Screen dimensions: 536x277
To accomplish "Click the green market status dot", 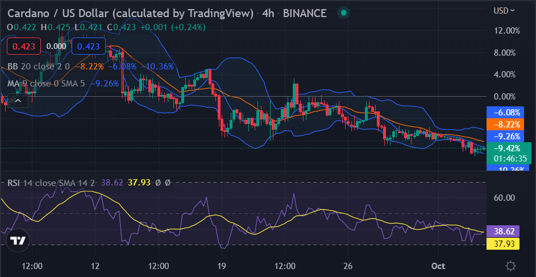I will (343, 13).
